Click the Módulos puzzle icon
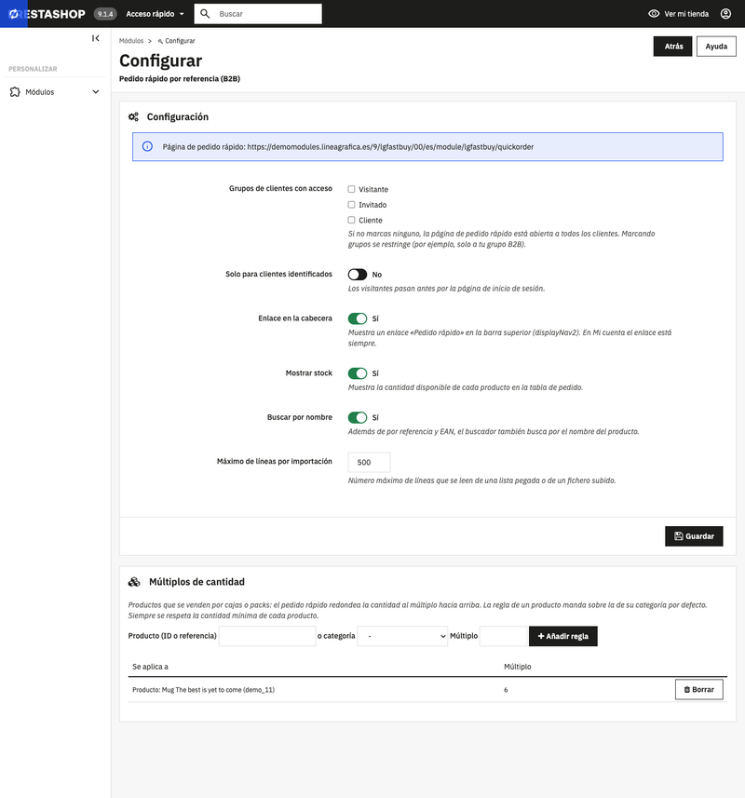The image size is (745, 798). [15, 91]
